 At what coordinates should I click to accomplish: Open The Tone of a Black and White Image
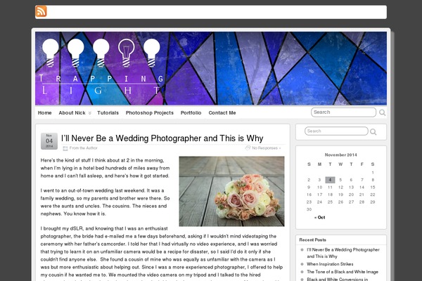[x=343, y=272]
